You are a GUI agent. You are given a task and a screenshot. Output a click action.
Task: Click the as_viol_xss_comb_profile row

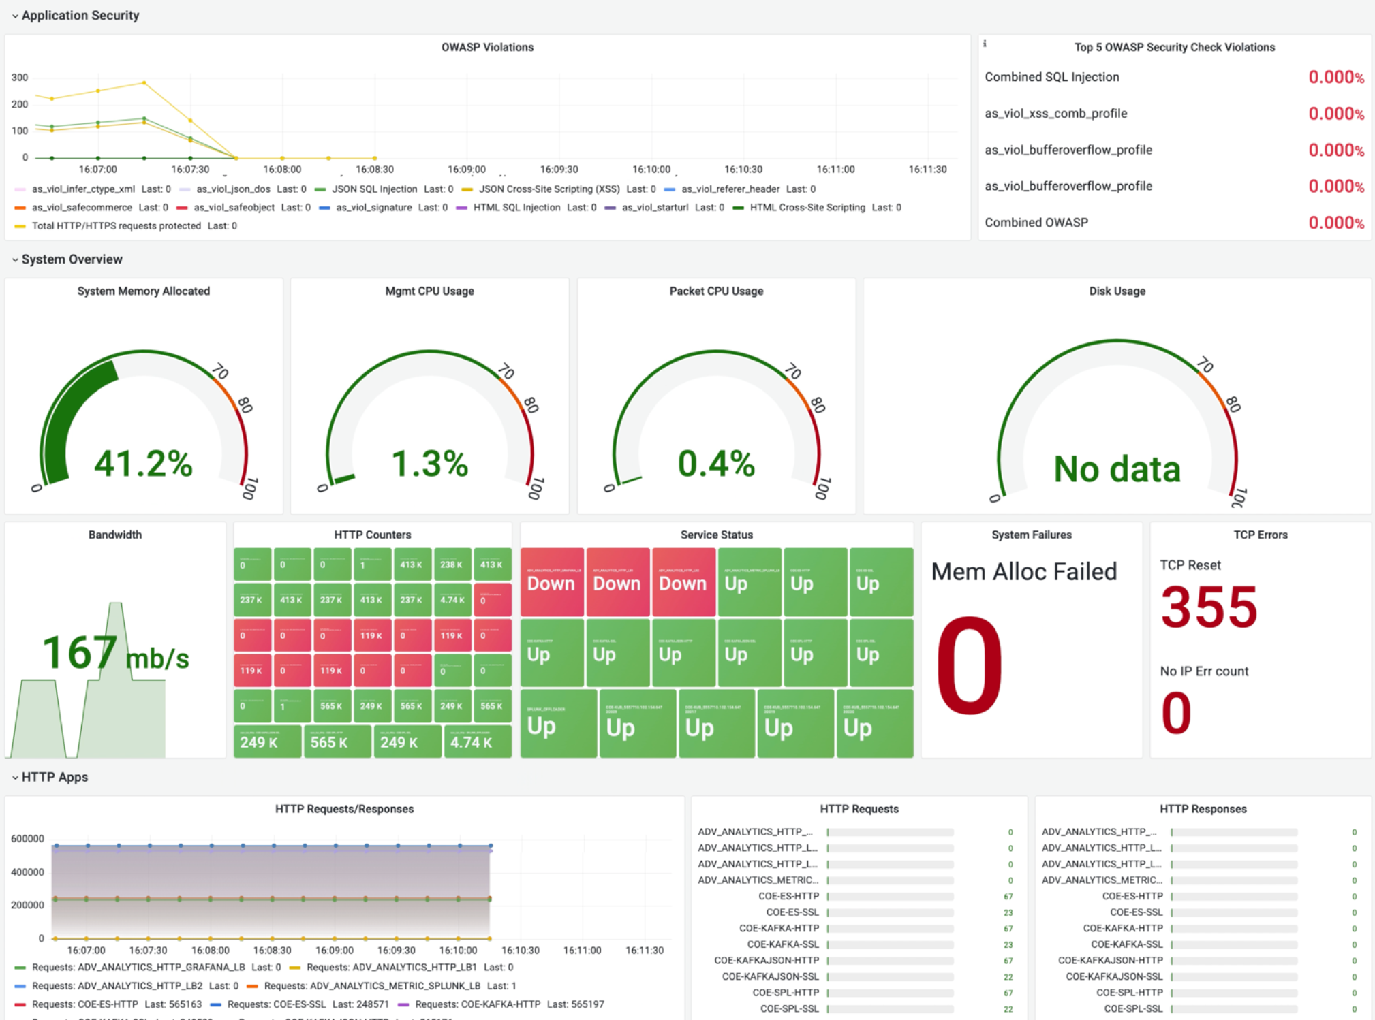click(x=1174, y=113)
